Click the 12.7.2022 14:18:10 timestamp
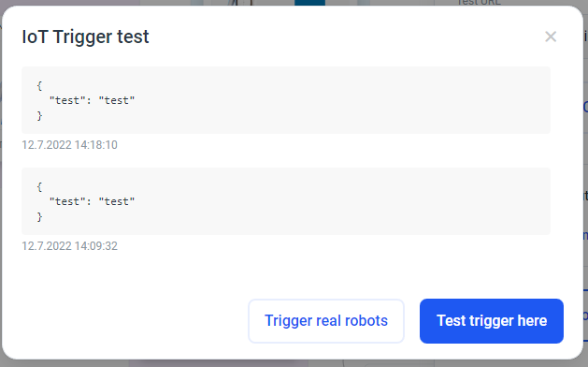The width and height of the screenshot is (588, 367). (x=69, y=144)
